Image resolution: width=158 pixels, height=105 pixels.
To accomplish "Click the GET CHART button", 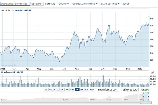I will point(37,4).
